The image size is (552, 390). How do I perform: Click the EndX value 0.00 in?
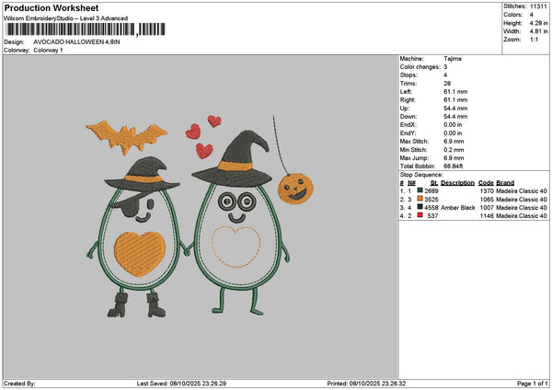click(x=453, y=124)
